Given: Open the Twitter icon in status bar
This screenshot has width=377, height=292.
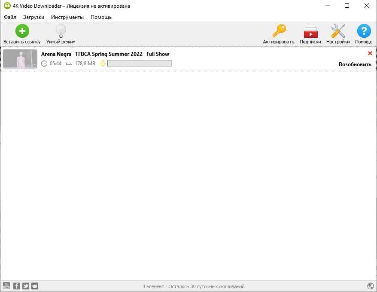Looking at the screenshot, I should (26, 286).
